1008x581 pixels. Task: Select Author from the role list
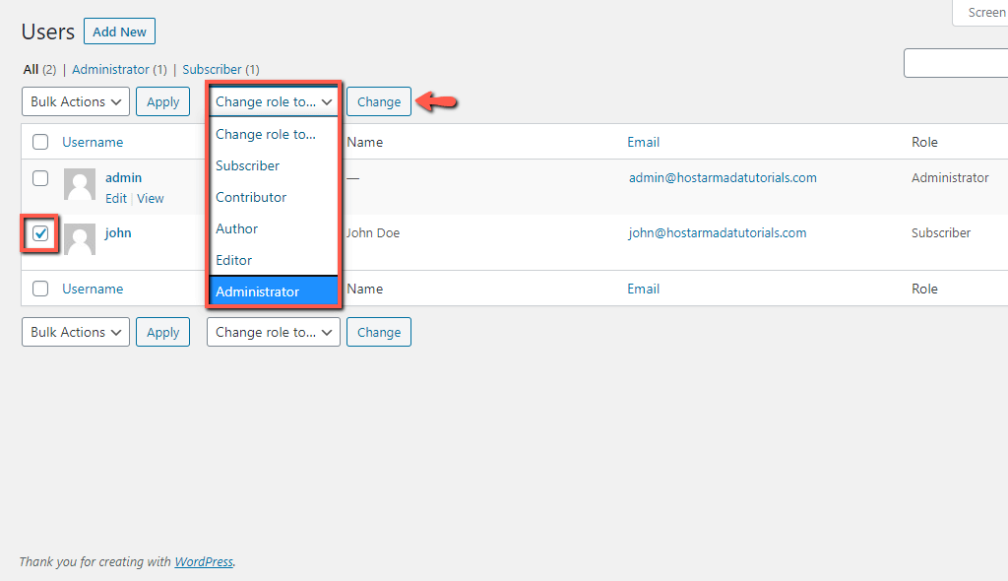click(274, 228)
